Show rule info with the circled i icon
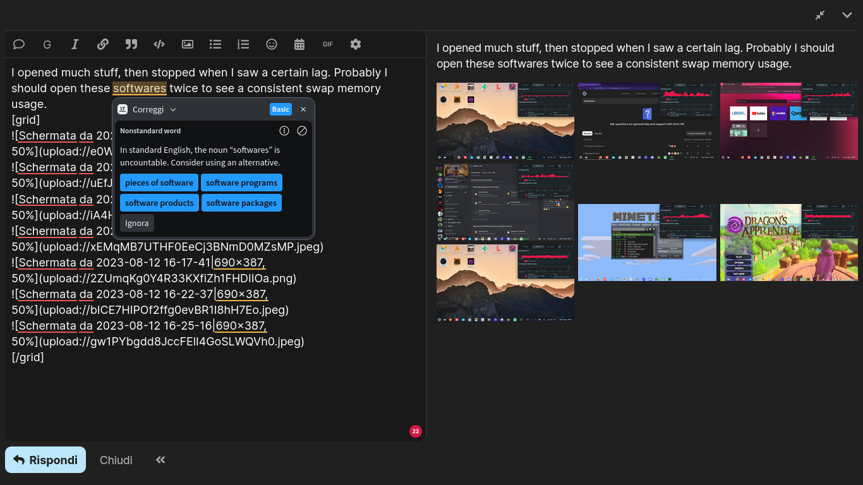The width and height of the screenshot is (863, 485). (284, 131)
